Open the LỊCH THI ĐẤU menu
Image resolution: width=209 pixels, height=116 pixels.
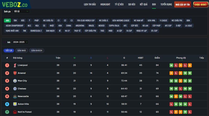90,4
